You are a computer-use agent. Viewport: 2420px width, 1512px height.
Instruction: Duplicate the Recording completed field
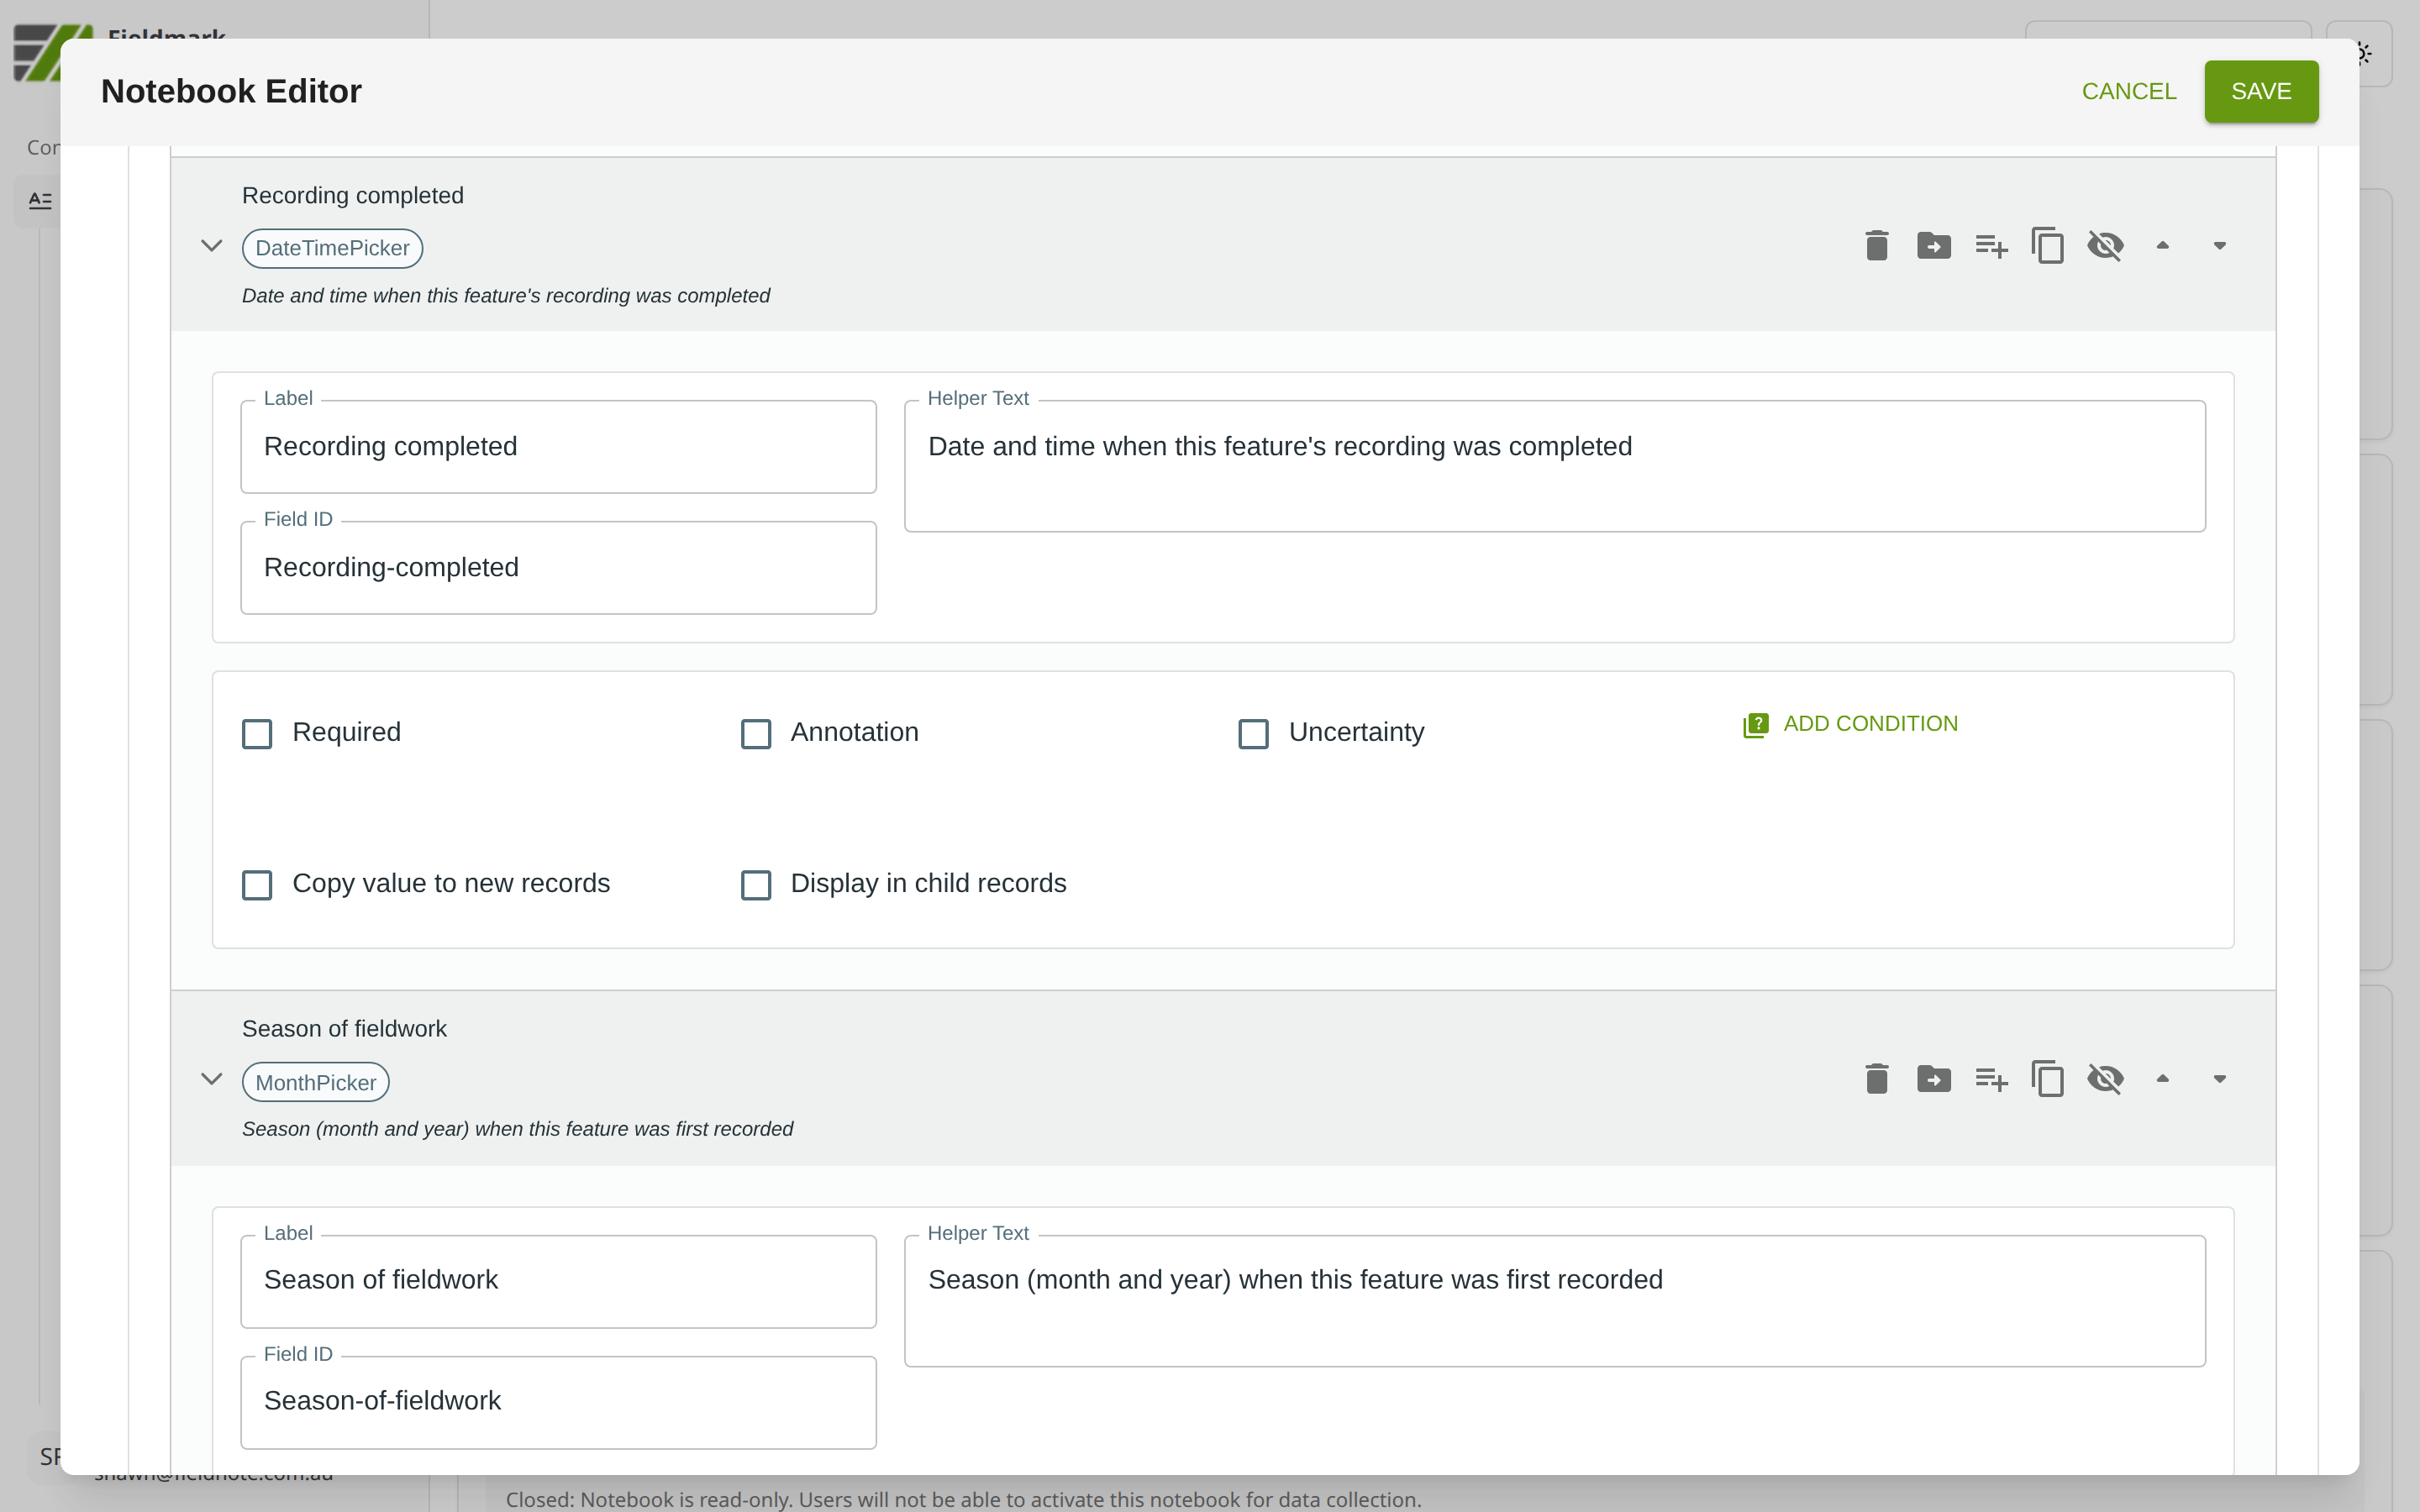2047,246
